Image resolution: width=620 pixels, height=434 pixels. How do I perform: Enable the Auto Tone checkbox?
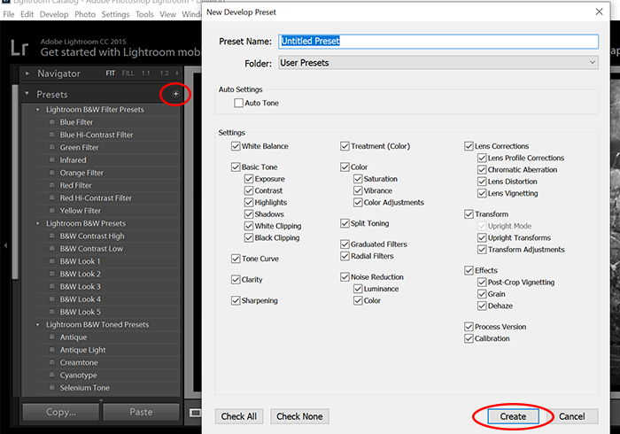pyautogui.click(x=238, y=103)
